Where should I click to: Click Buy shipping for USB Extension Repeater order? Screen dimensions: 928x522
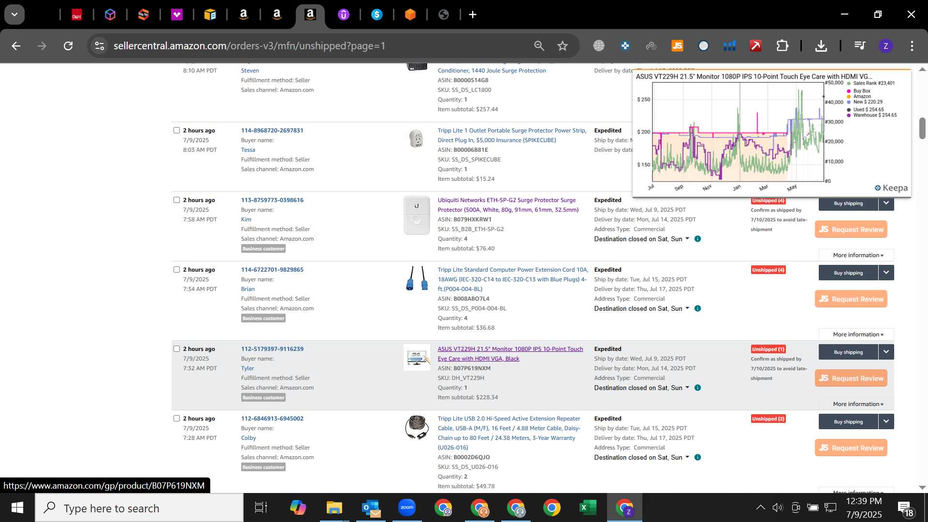(x=848, y=421)
